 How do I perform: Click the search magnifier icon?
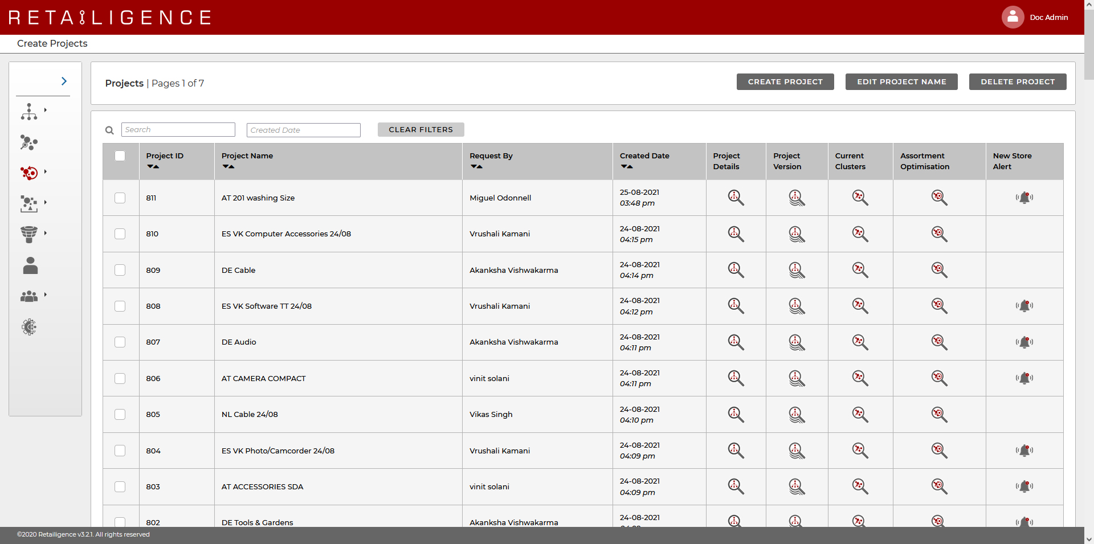109,130
